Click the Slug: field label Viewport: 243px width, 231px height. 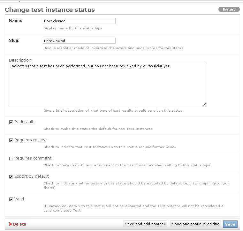[x=14, y=41]
